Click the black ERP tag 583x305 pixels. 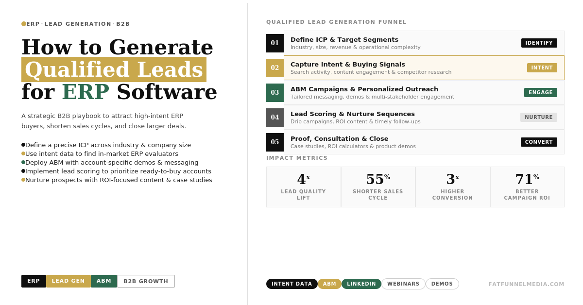(x=34, y=281)
